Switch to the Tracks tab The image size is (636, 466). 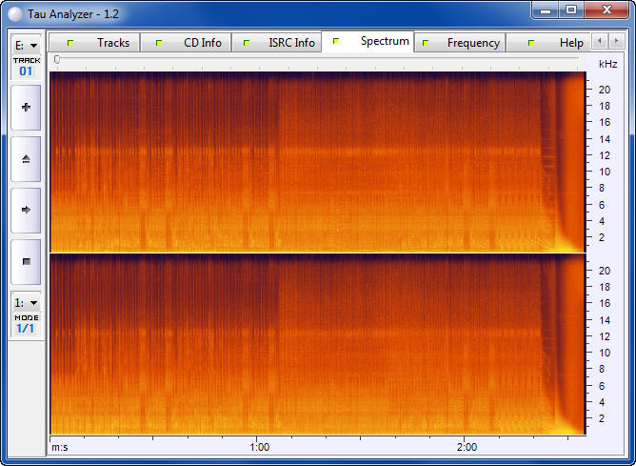[103, 43]
